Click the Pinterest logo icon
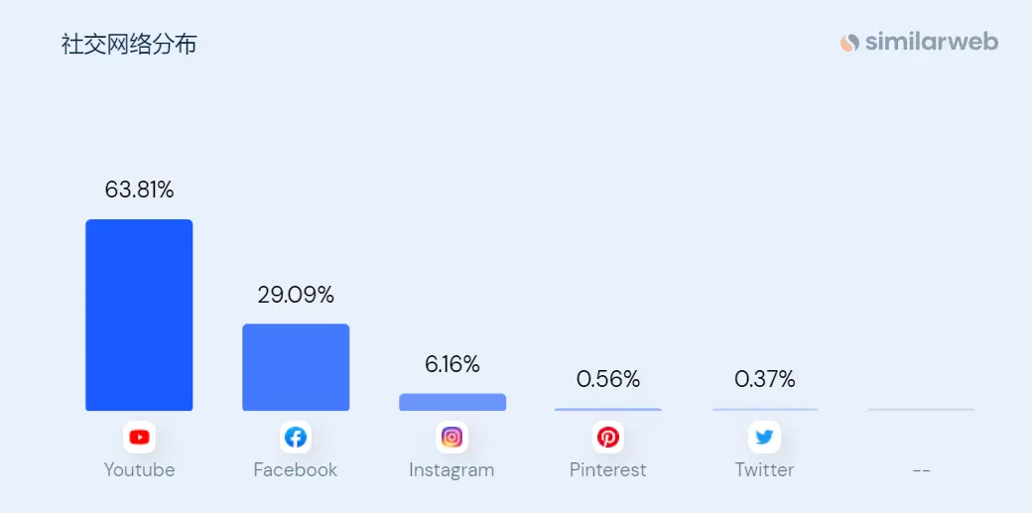Image resolution: width=1032 pixels, height=513 pixels. pyautogui.click(x=608, y=438)
